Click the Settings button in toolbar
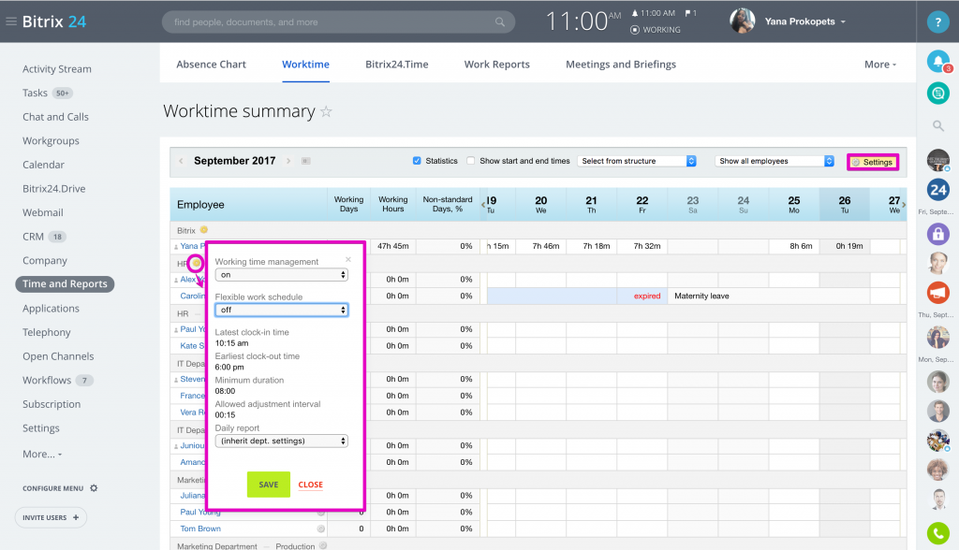The height and width of the screenshot is (550, 959). [x=873, y=162]
